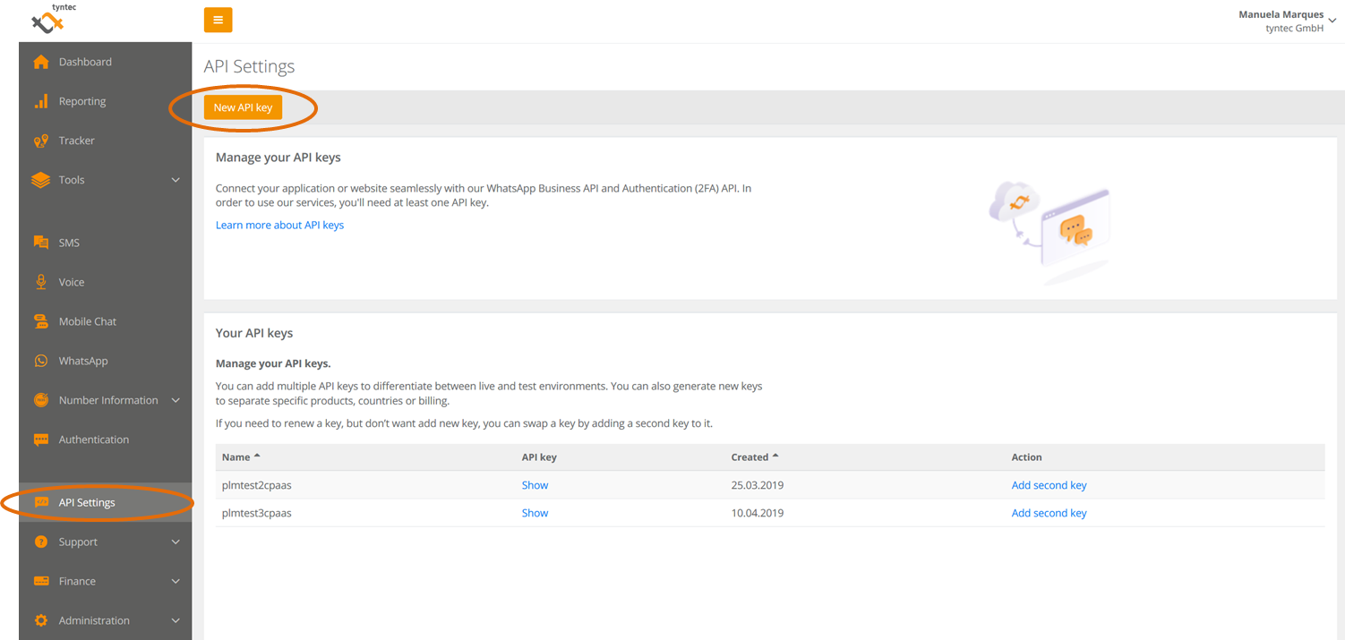Viewport: 1345px width, 640px height.
Task: Open Learn more about API keys link
Action: [x=279, y=225]
